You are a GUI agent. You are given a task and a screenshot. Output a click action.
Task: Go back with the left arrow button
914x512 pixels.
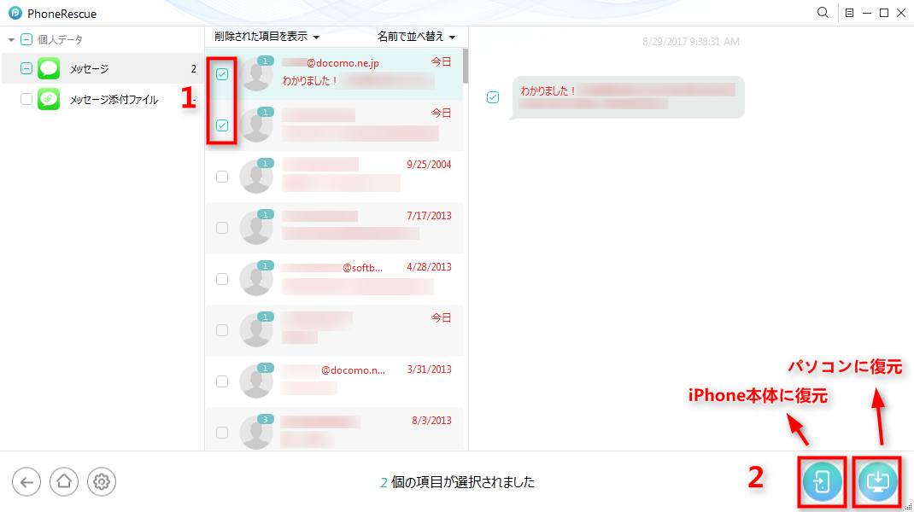point(26,482)
